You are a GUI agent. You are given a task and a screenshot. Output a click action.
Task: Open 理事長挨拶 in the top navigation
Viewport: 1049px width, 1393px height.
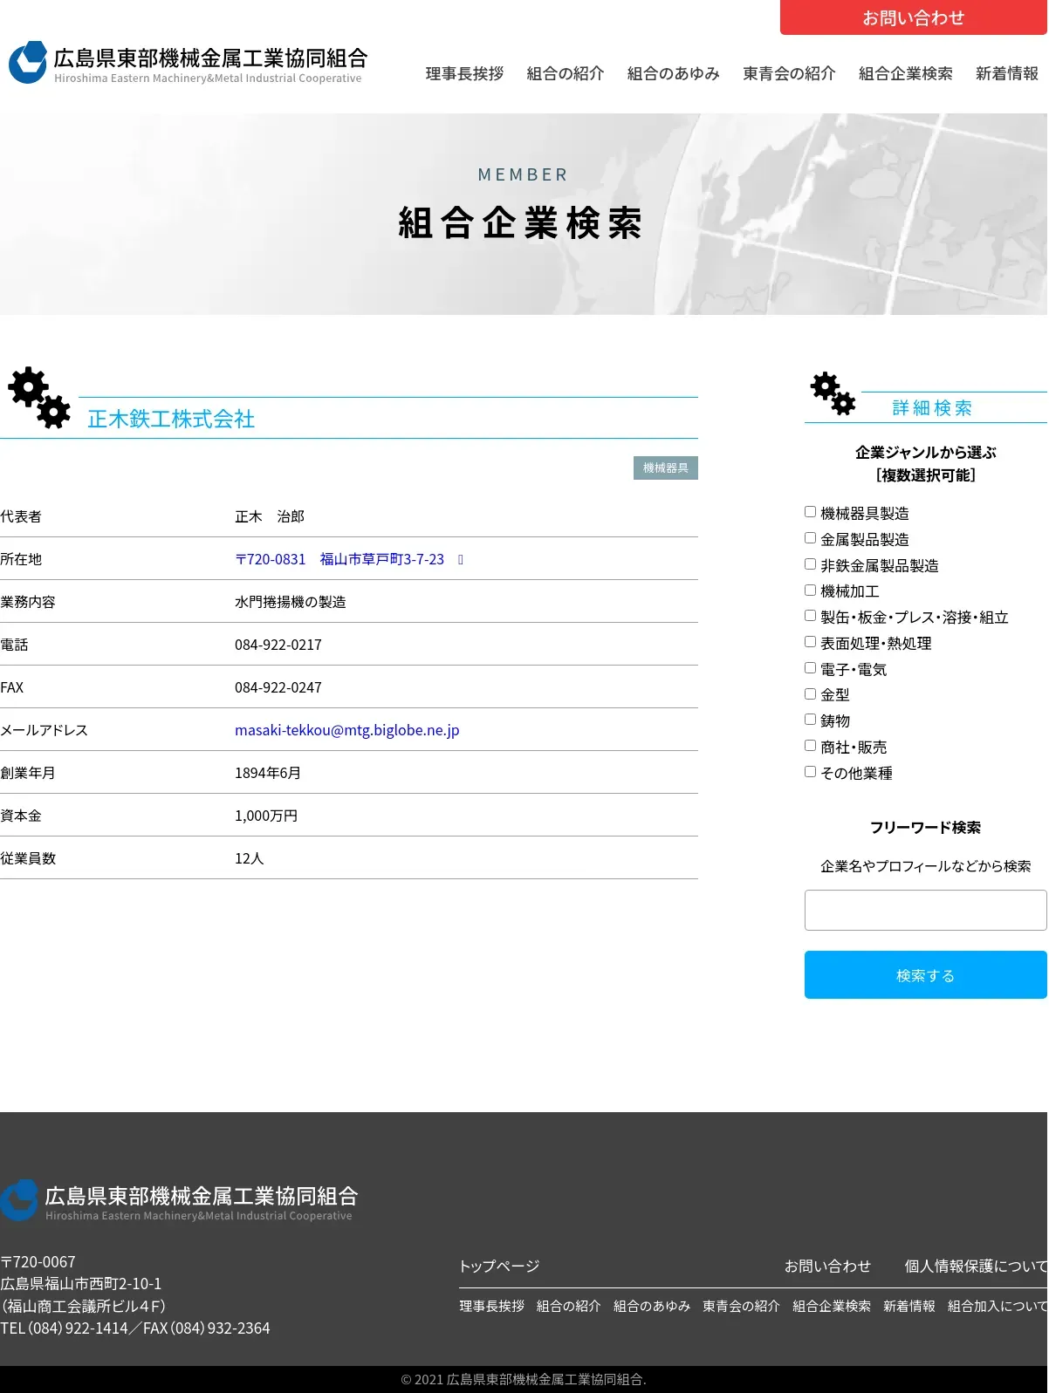[x=464, y=74]
